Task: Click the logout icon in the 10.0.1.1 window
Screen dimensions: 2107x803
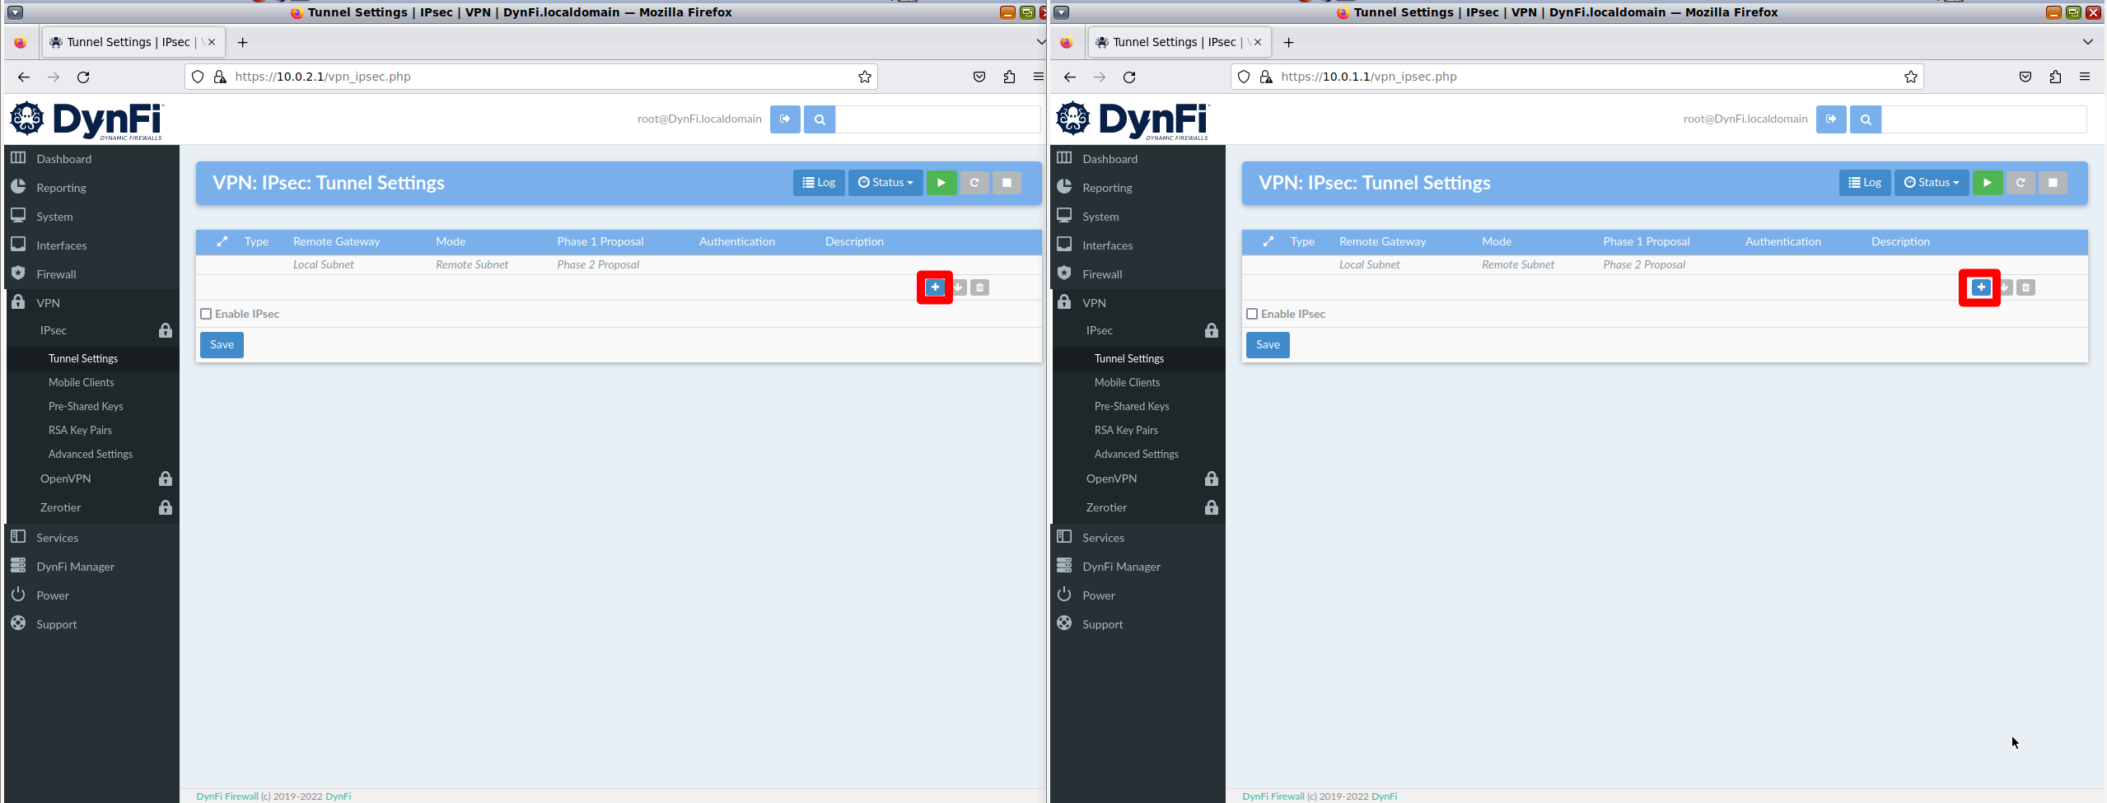Action: 1830,119
